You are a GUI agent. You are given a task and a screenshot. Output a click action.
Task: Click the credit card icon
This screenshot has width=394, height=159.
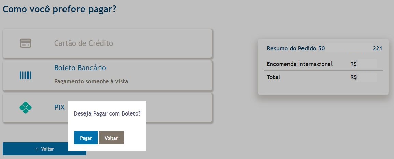tap(26, 43)
